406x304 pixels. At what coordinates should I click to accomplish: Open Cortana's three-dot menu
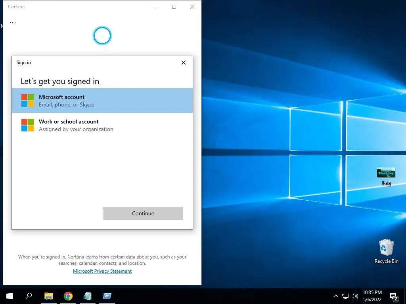click(13, 22)
